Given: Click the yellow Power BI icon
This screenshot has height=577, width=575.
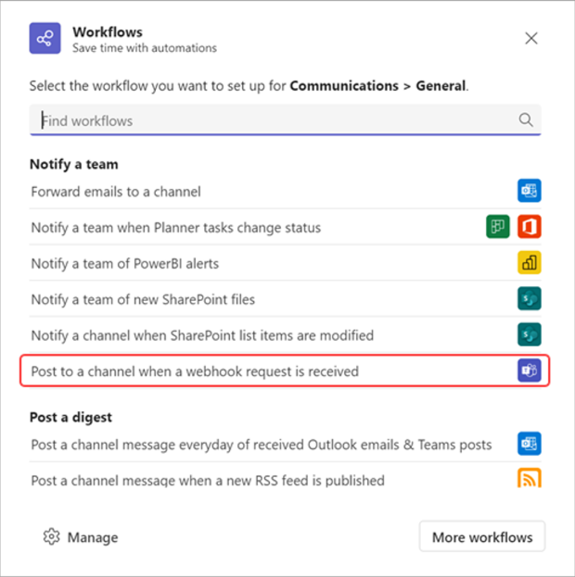Looking at the screenshot, I should point(530,263).
